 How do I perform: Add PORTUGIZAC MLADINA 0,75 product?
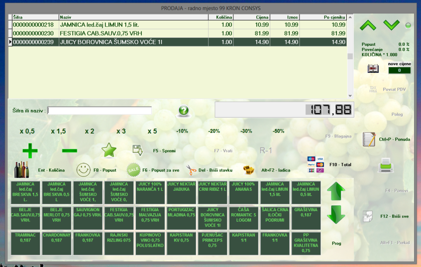click(x=181, y=218)
